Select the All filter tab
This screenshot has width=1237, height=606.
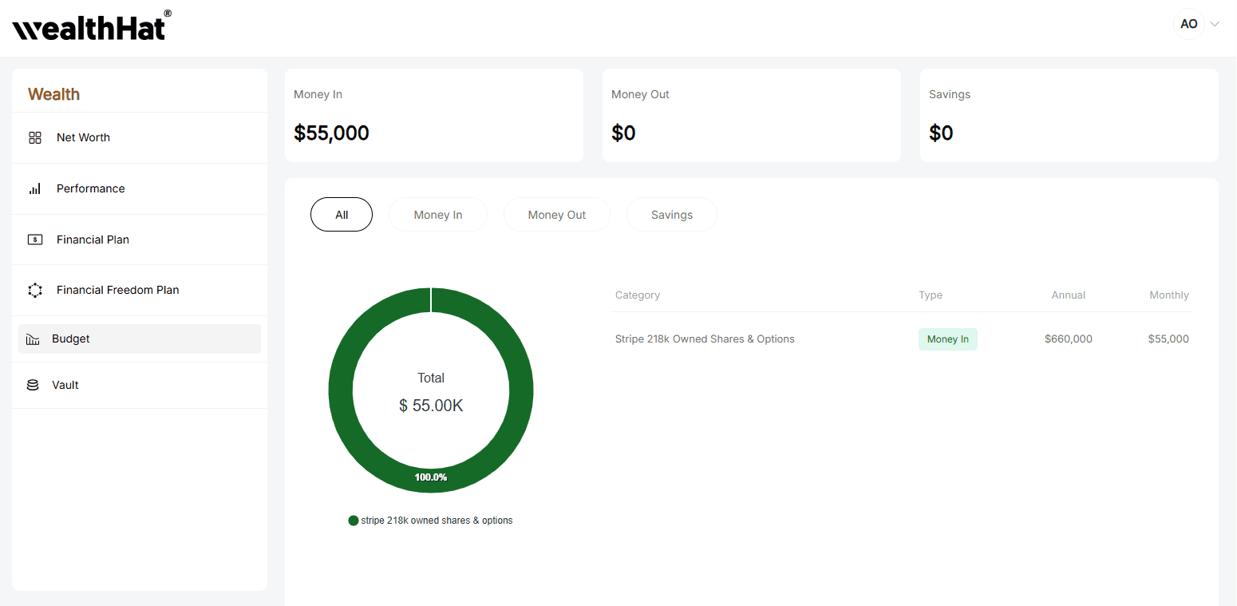coord(342,215)
